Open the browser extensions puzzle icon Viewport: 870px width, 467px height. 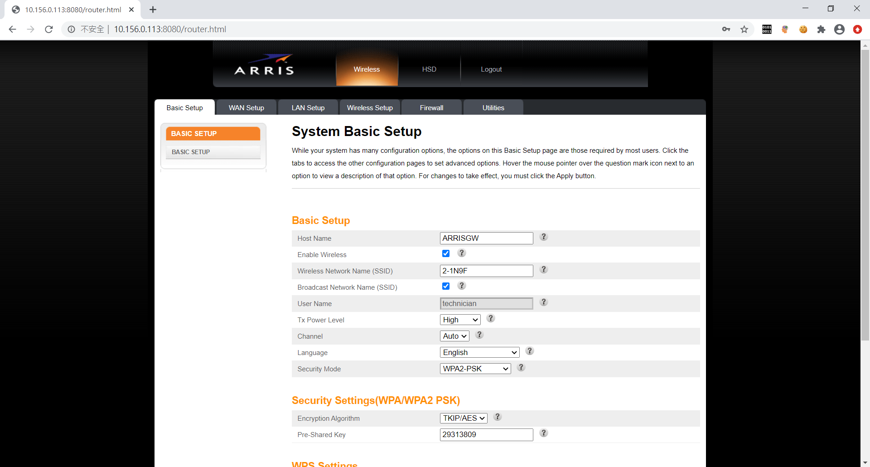coord(821,29)
